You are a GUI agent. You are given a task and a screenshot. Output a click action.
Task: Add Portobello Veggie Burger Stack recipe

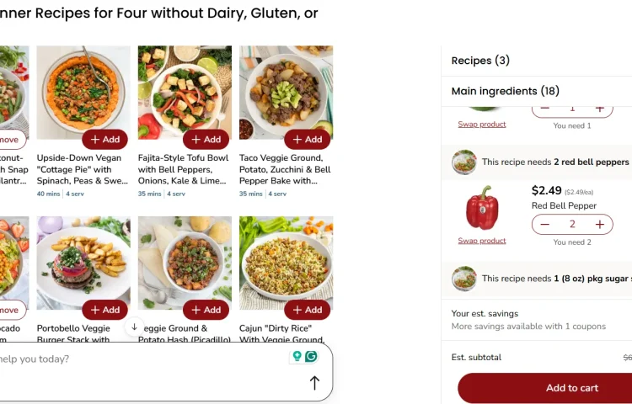click(x=105, y=310)
